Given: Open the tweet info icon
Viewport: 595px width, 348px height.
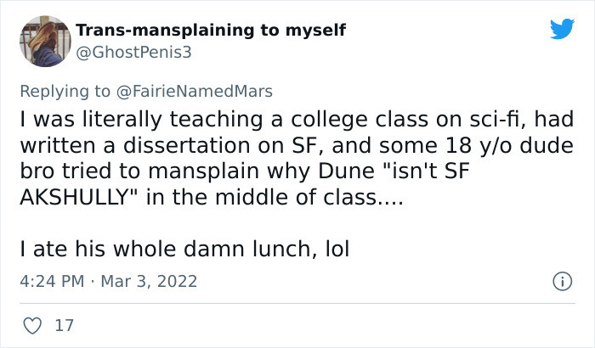Looking at the screenshot, I should pos(561,280).
